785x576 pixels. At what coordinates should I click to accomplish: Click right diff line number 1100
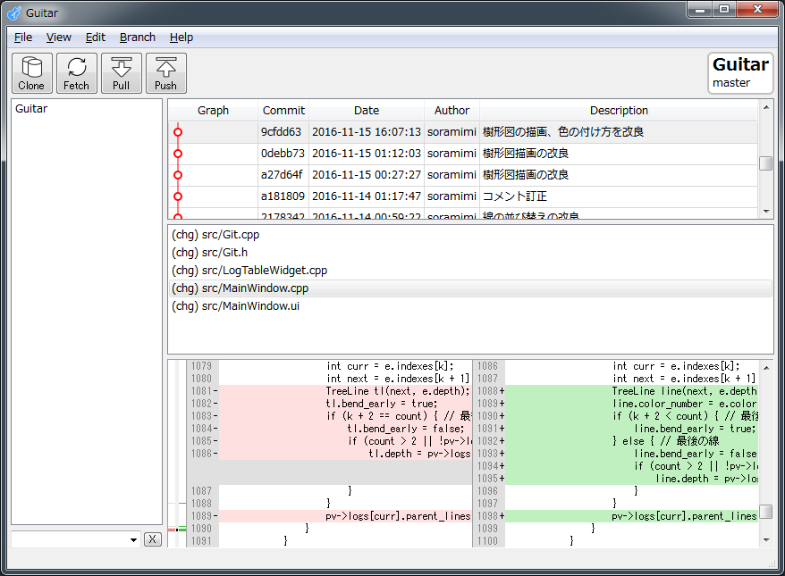pos(487,541)
